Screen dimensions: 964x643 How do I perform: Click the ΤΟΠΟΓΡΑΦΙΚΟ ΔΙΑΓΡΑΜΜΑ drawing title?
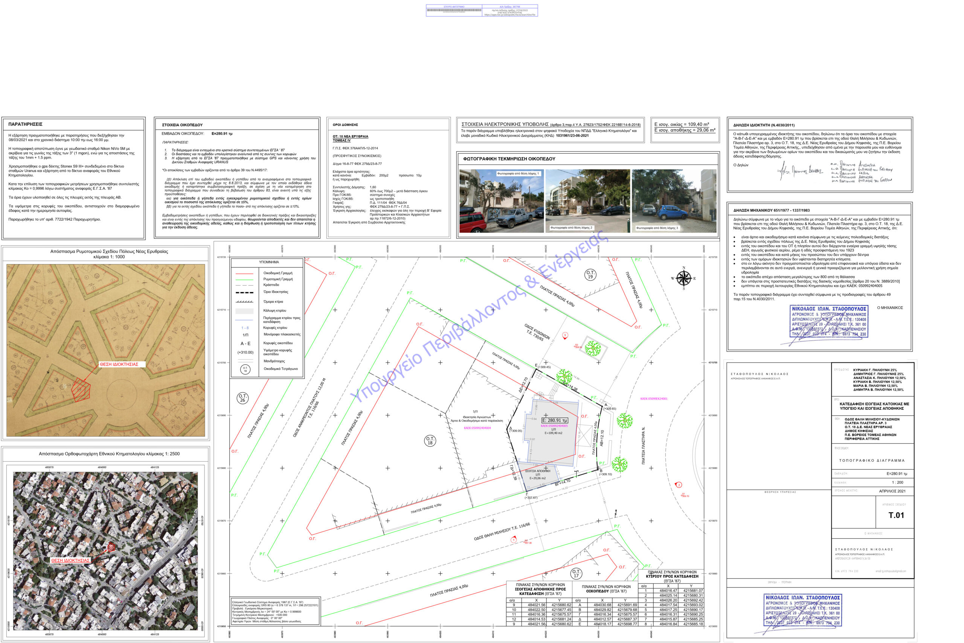pyautogui.click(x=872, y=461)
